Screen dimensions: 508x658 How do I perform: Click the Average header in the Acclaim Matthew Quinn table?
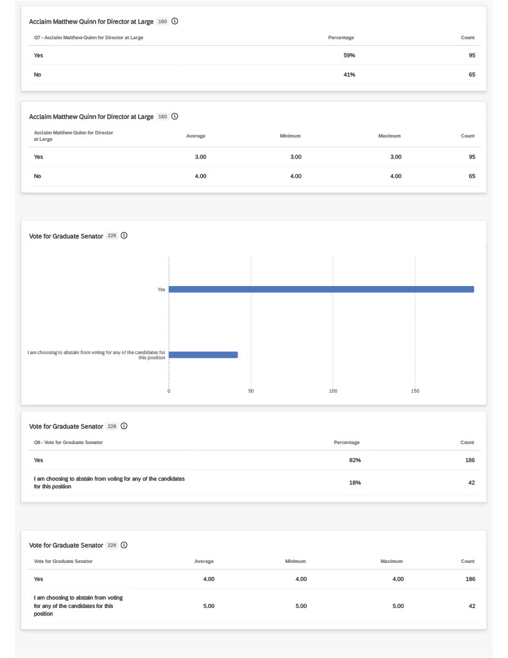[x=196, y=136]
